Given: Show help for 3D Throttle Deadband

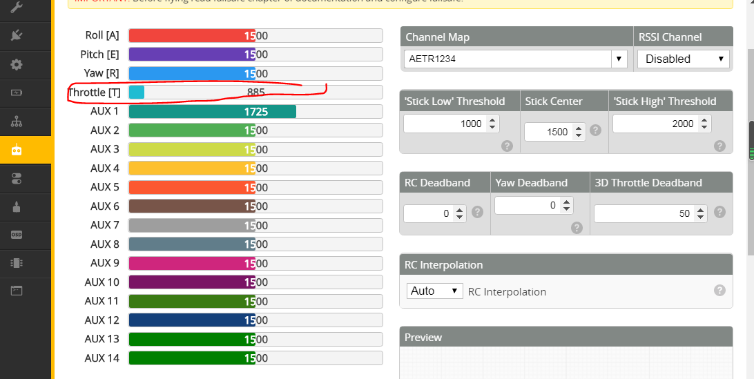Looking at the screenshot, I should click(719, 212).
